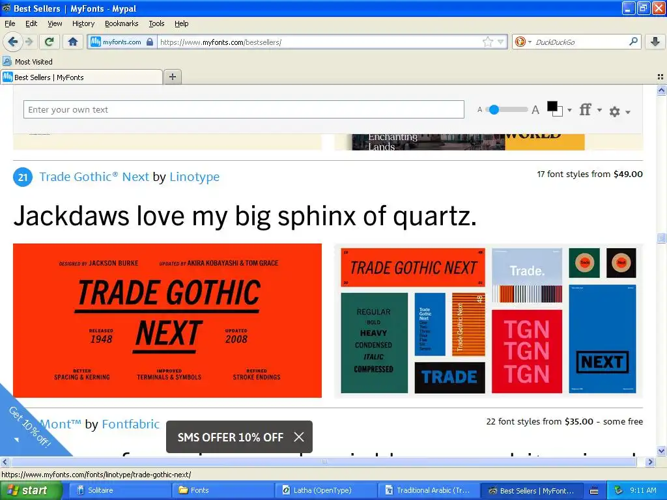Viewport: 667px width, 500px height.
Task: Click the ff ligatures icon
Action: pyautogui.click(x=586, y=109)
